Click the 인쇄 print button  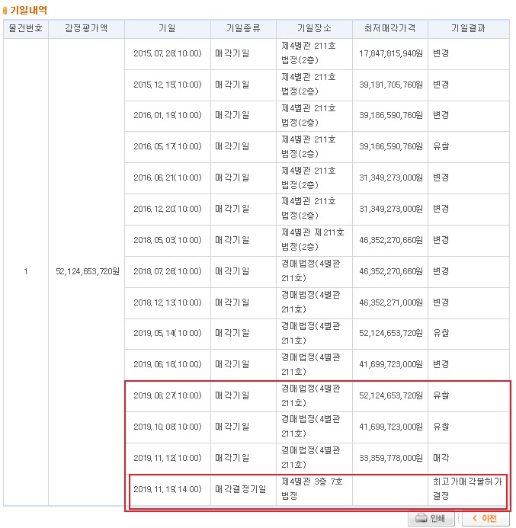point(431,518)
